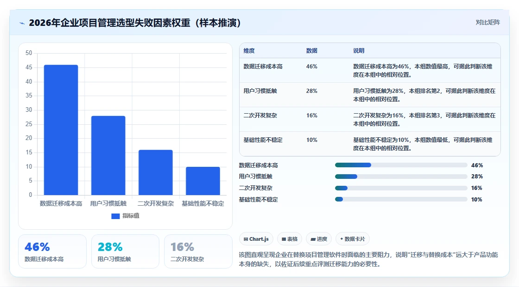This screenshot has height=287, width=519.
Task: Click 用户习惯抵触 in the table's second row
Action: click(x=260, y=91)
